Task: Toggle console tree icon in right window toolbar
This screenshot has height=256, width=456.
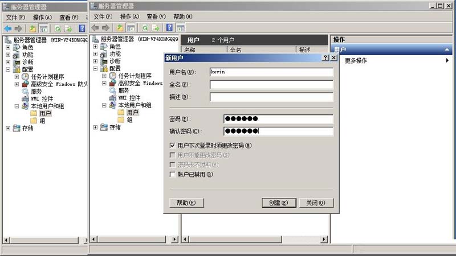Action: click(x=131, y=27)
